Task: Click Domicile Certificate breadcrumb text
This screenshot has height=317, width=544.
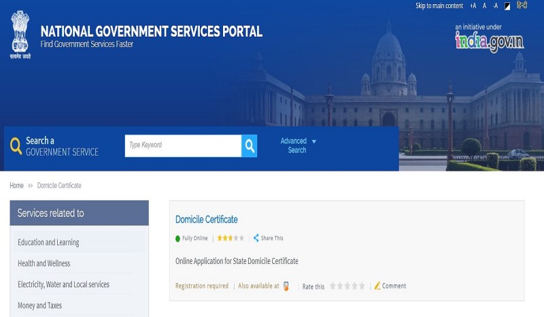Action: pyautogui.click(x=59, y=186)
